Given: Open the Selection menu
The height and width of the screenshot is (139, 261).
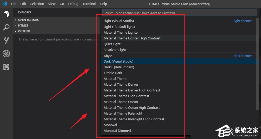Looking at the screenshot, I should coord(37,4).
